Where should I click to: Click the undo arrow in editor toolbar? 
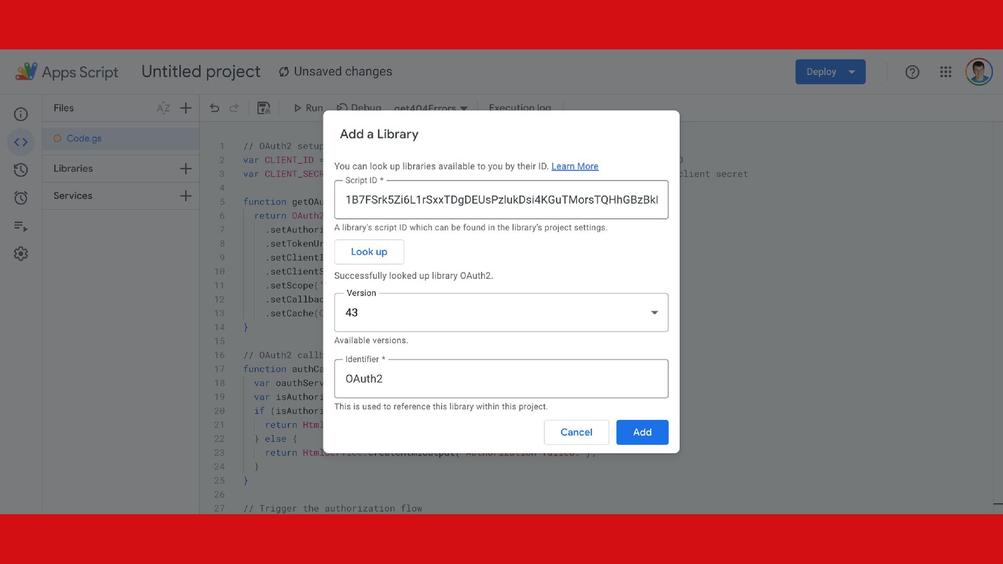point(215,108)
